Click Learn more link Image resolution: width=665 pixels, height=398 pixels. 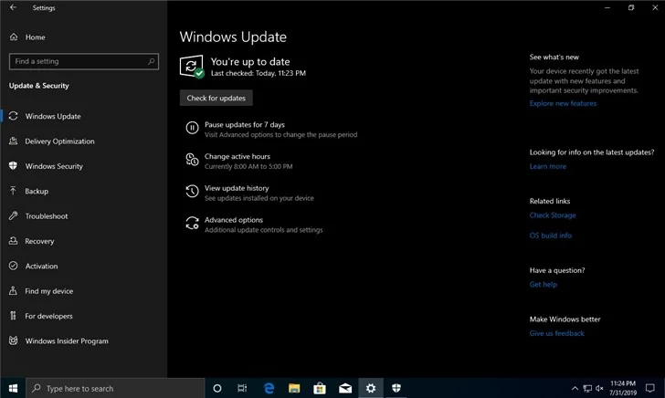click(x=547, y=166)
